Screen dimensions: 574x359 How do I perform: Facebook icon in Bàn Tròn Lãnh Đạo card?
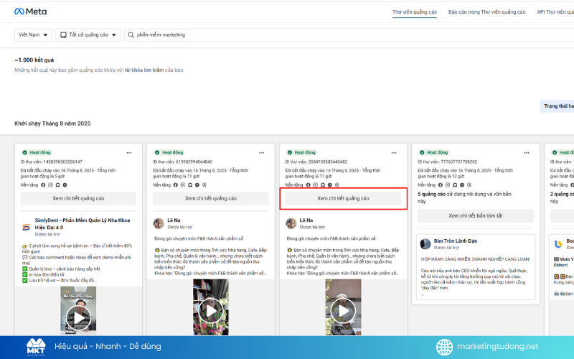coord(441,185)
